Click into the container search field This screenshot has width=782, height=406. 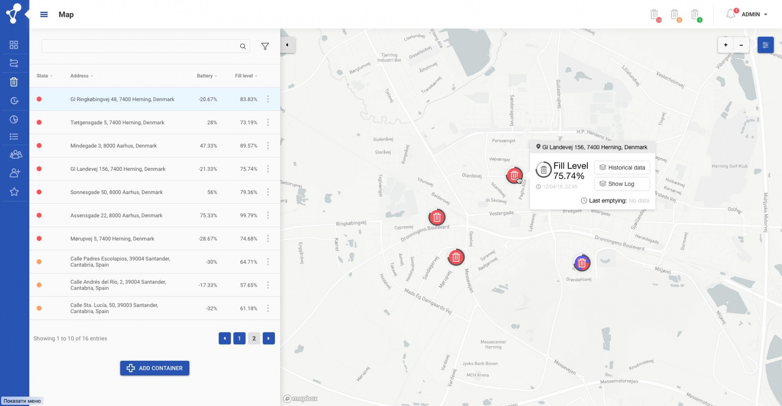point(139,46)
